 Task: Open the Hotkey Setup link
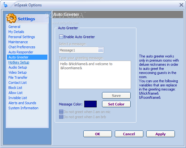(19, 62)
